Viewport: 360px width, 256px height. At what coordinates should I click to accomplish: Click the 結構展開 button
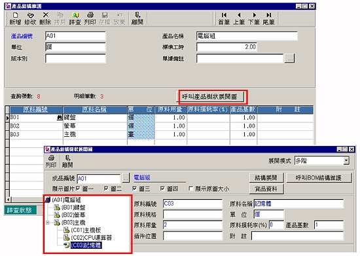click(266, 177)
